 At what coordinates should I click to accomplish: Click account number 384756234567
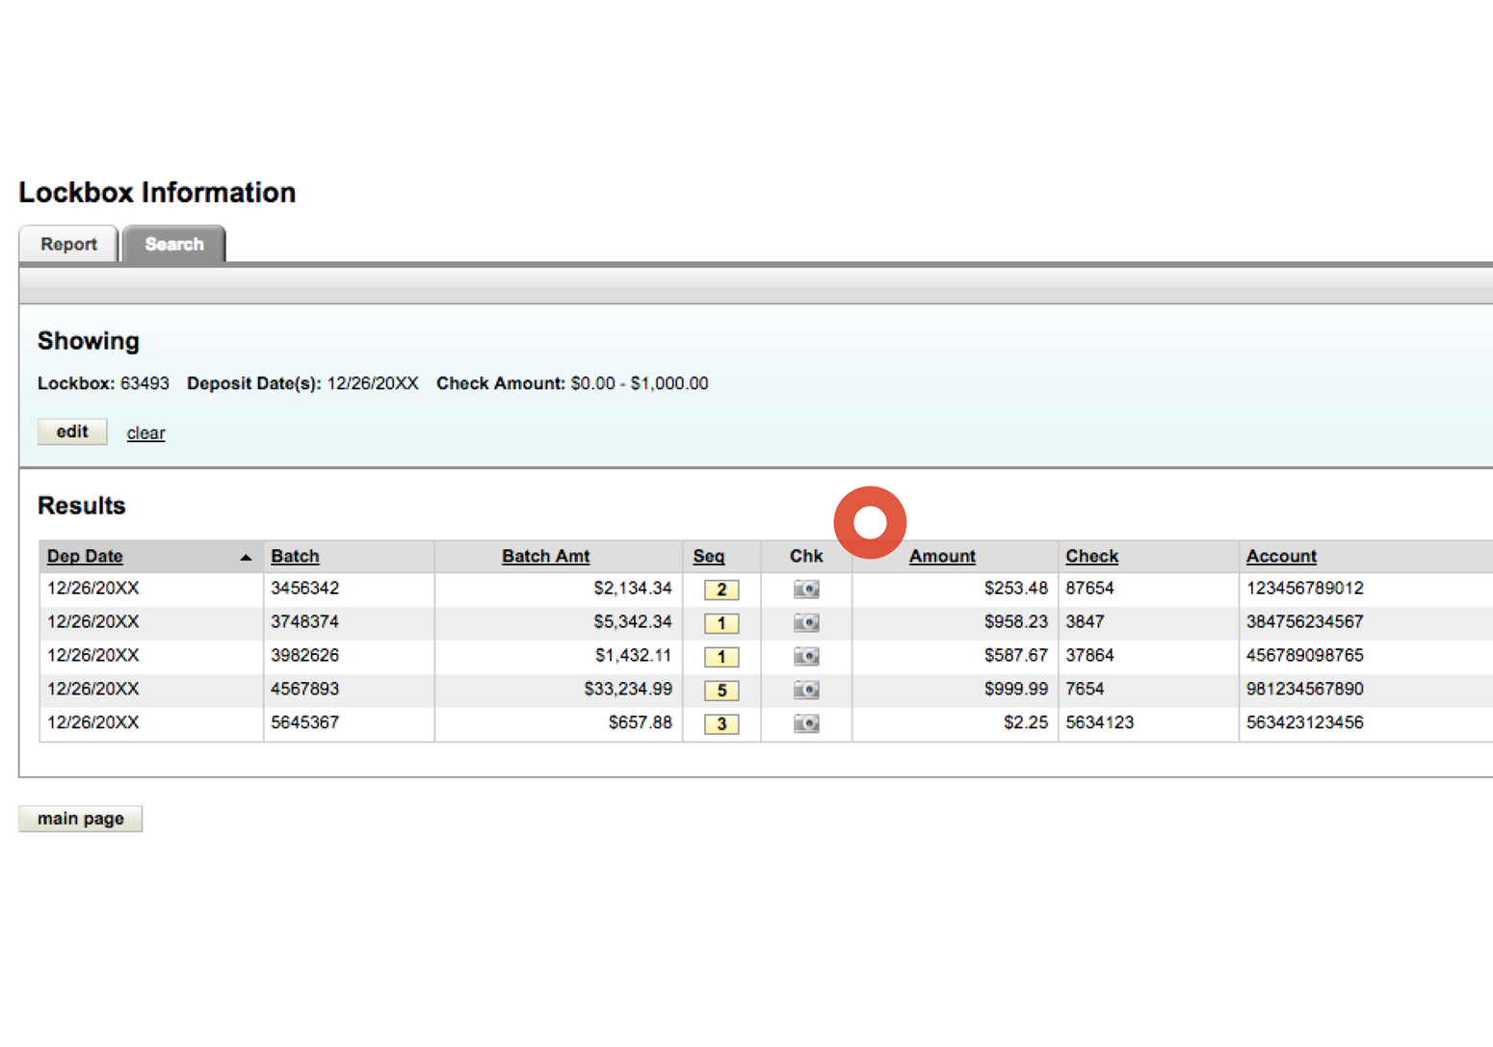1305,622
